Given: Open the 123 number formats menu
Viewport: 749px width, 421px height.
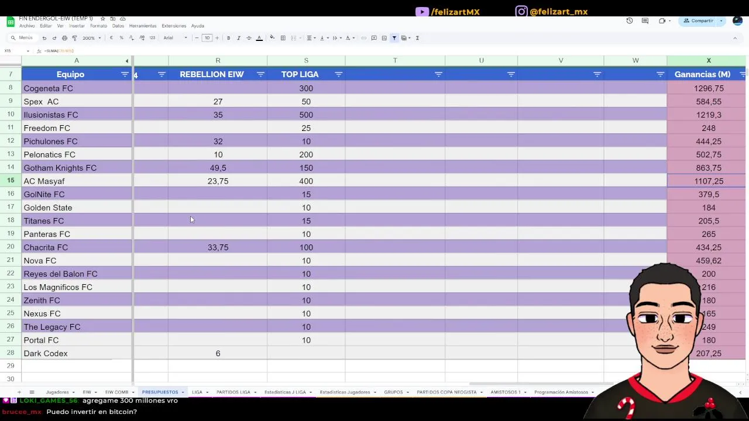Looking at the screenshot, I should click(152, 38).
